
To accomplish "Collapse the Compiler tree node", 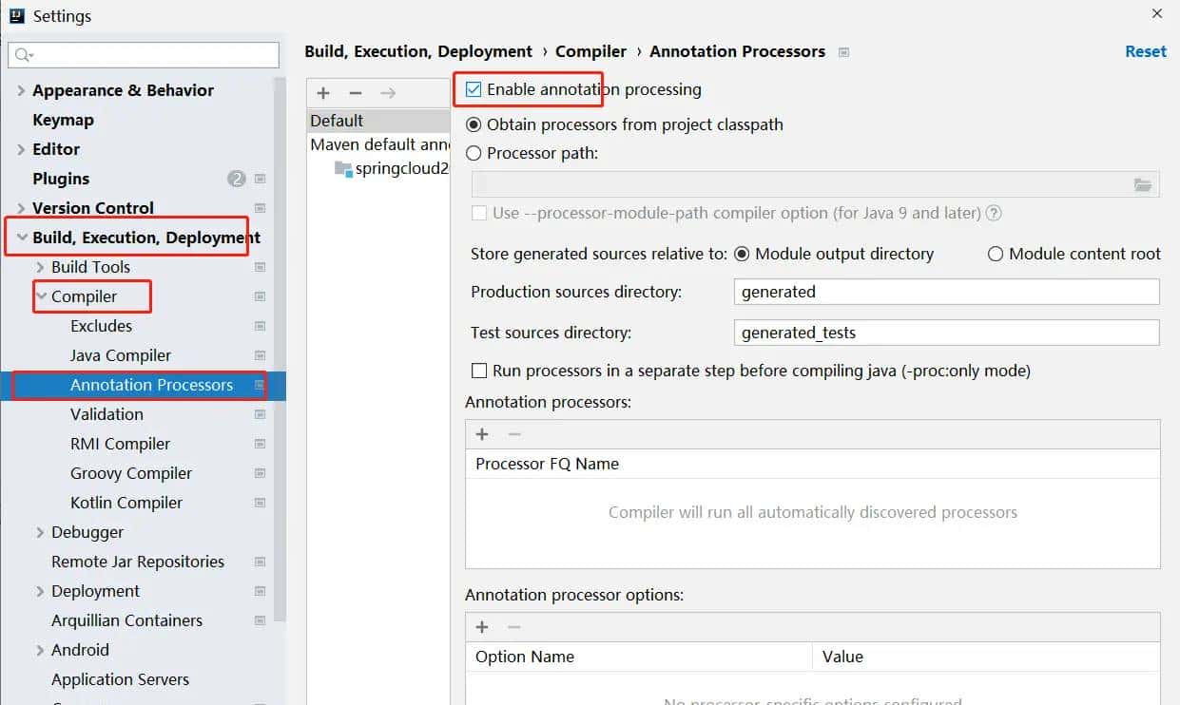I will [41, 296].
